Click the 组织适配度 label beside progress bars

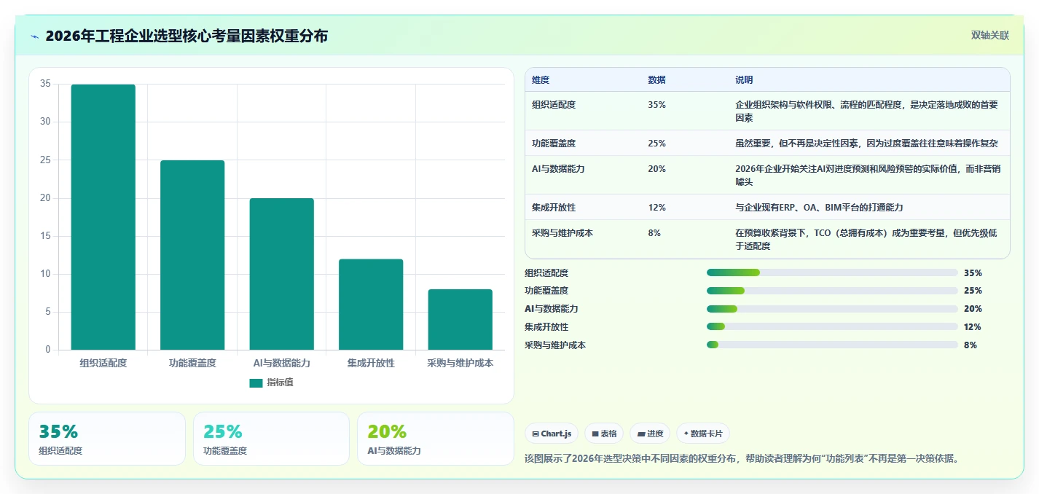[x=546, y=273]
